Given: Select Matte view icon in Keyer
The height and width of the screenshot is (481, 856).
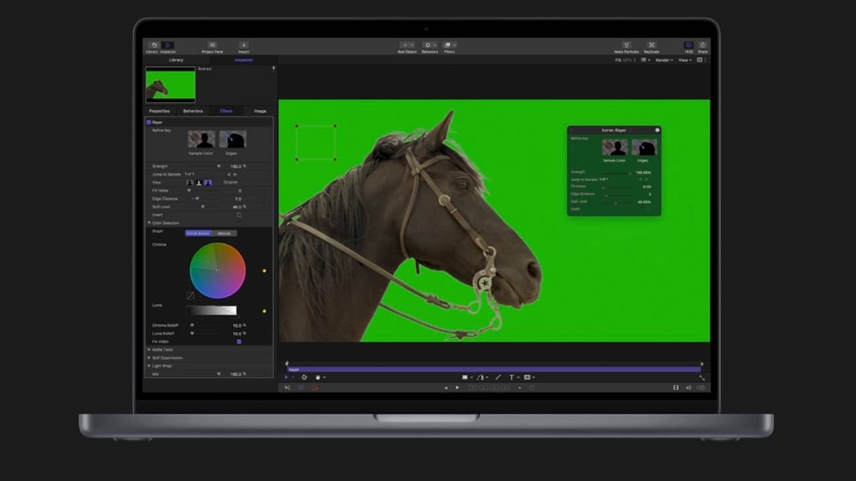Looking at the screenshot, I should [x=199, y=182].
